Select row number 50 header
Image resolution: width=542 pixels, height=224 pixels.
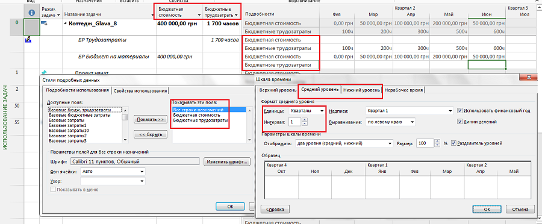tap(17, 106)
